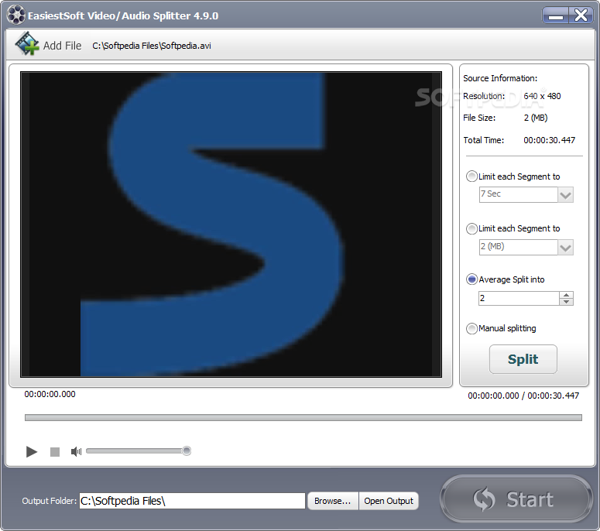The height and width of the screenshot is (531, 600).
Task: Click Browse to choose output folder
Action: (x=333, y=501)
